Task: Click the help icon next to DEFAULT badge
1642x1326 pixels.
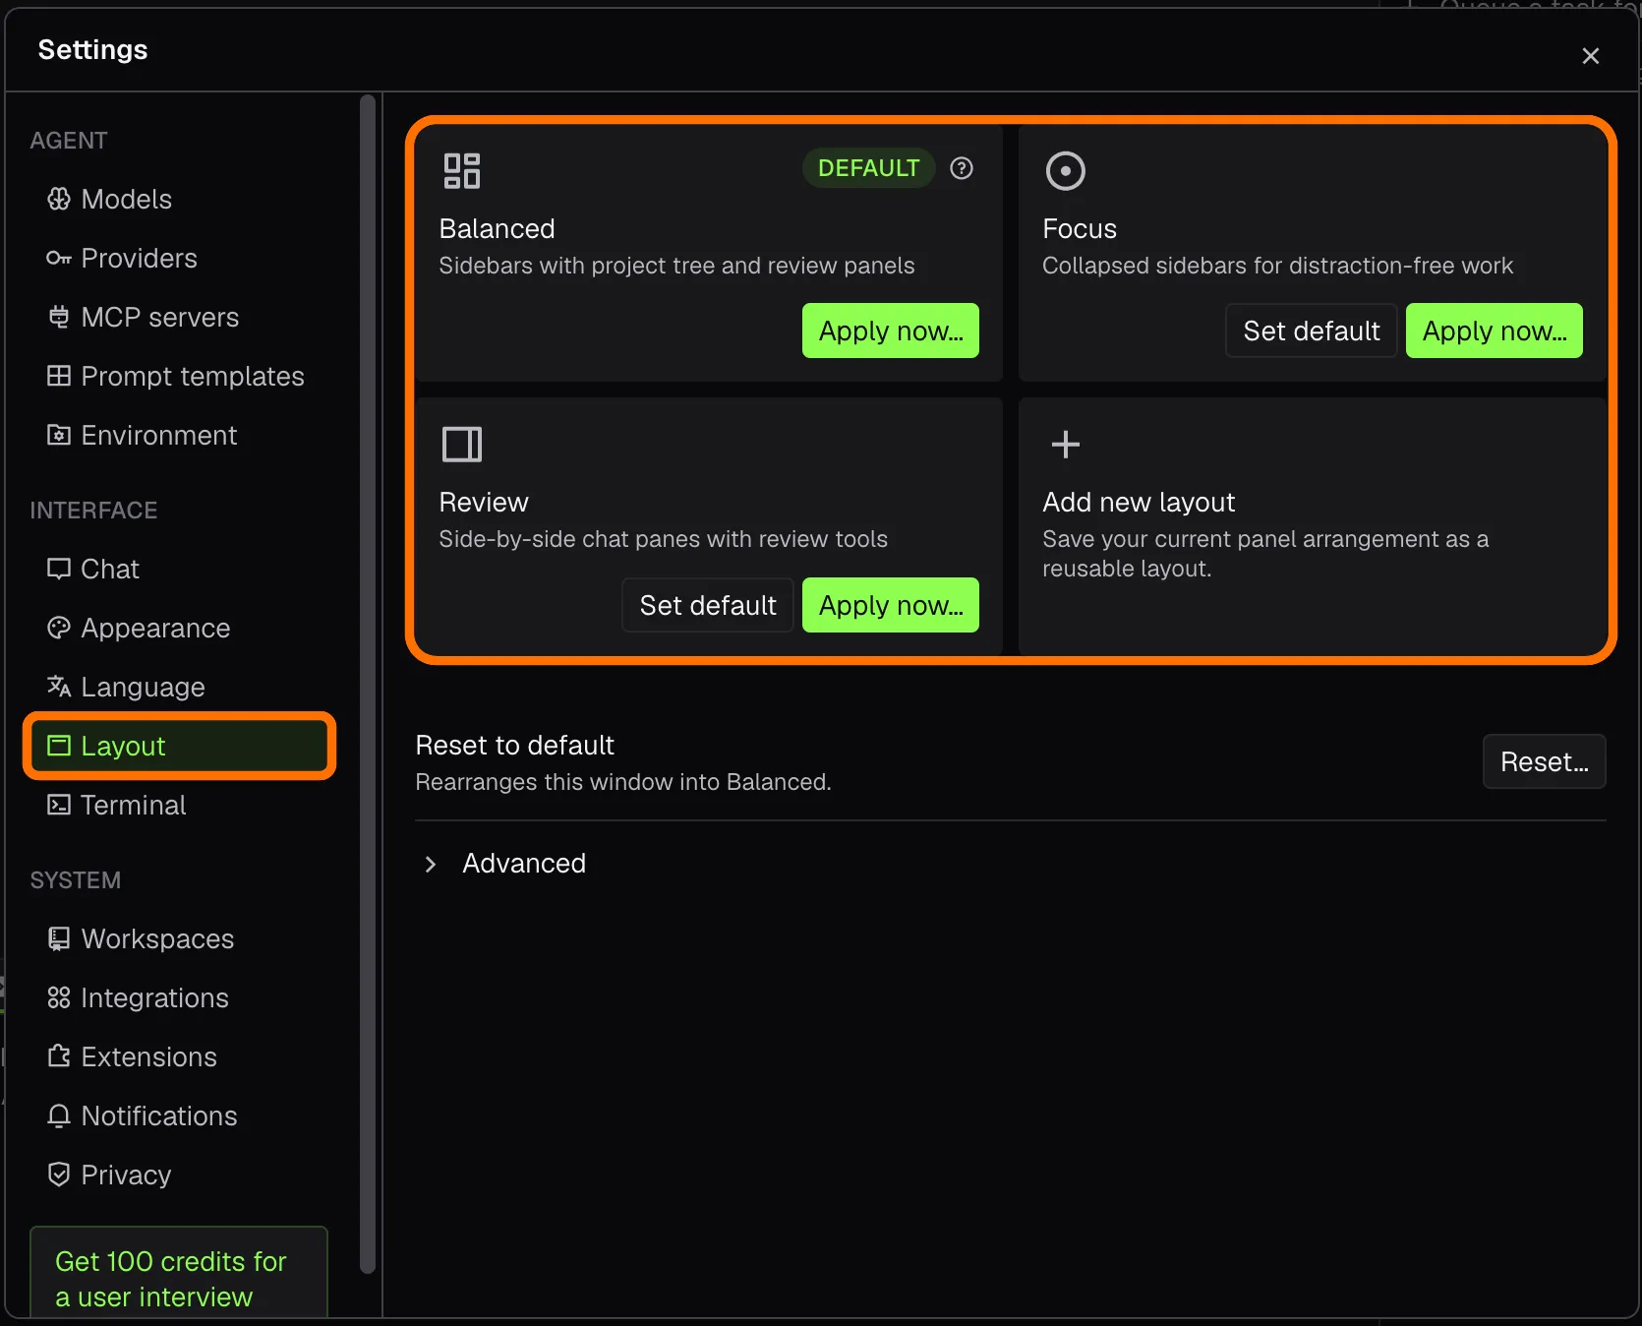Action: coord(962,168)
